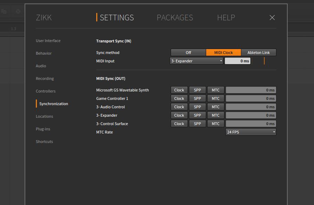Choose Ableton Link sync method
314x205 pixels.
coord(259,53)
